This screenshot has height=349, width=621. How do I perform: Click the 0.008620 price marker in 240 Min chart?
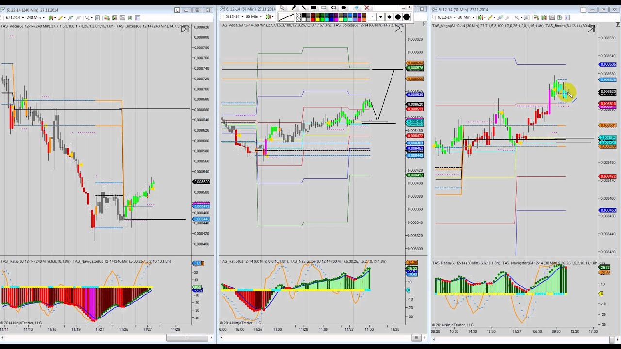201,182
